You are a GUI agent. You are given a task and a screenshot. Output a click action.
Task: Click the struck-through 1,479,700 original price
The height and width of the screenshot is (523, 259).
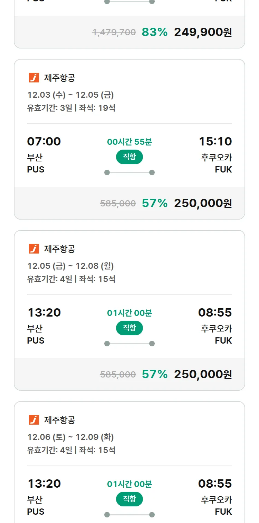tap(114, 33)
